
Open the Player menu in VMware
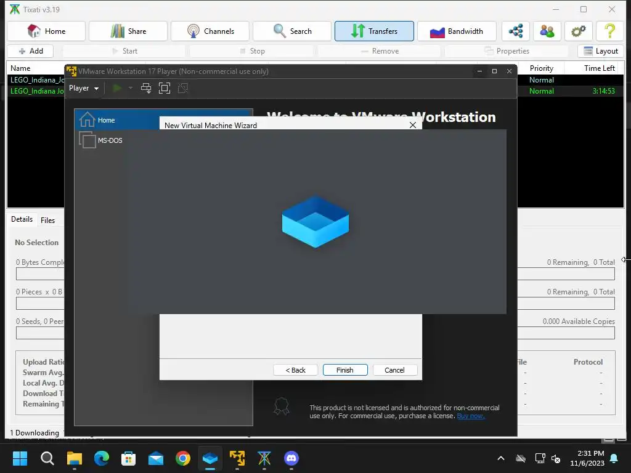[84, 88]
